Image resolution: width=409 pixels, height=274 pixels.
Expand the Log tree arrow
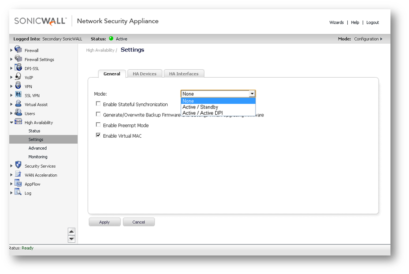coord(11,193)
